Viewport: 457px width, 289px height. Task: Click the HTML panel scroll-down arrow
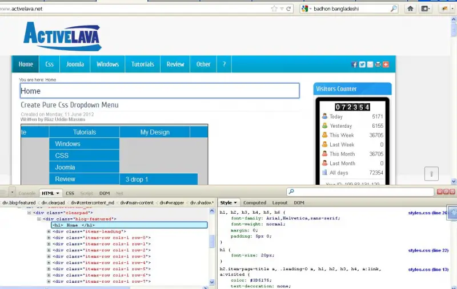(x=212, y=282)
